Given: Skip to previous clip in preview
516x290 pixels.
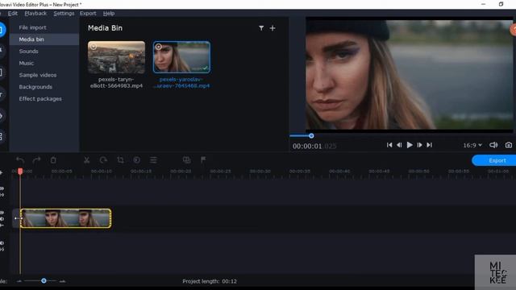Looking at the screenshot, I should pos(389,145).
